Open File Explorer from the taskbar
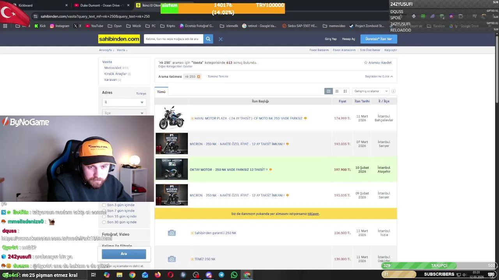Screen dimensions: 499x280 (119, 275)
